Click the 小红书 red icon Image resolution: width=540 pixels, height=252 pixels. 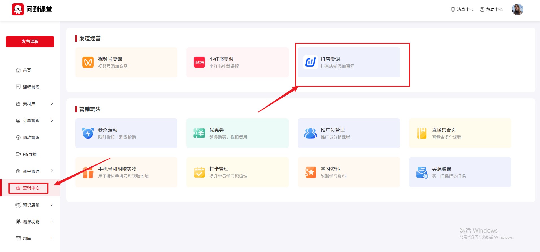point(199,62)
